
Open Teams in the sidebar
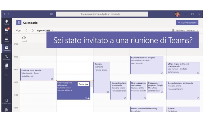(x=7, y=40)
